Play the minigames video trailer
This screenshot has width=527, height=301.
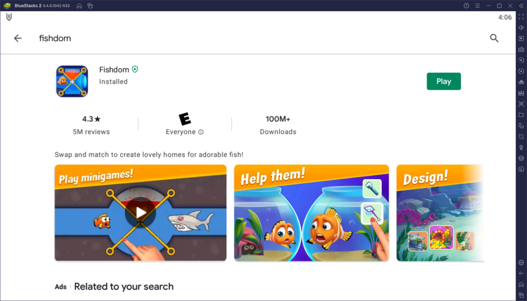(x=140, y=213)
